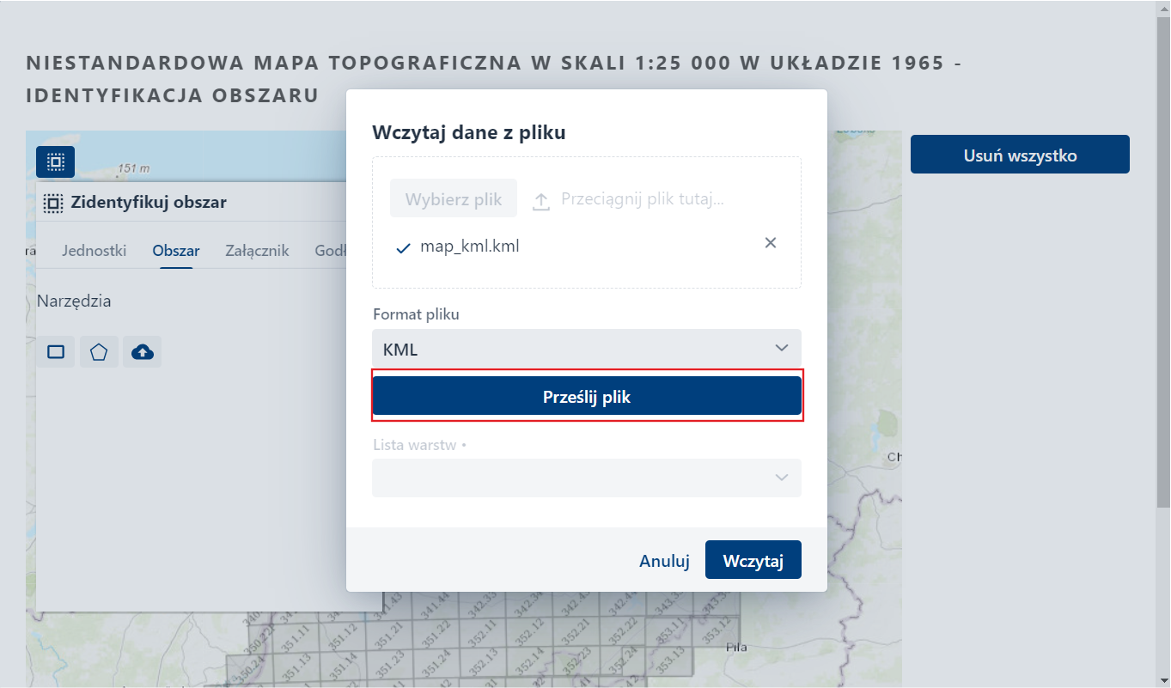Image resolution: width=1171 pixels, height=688 pixels.
Task: Click the Wybierz plik button
Action: pyautogui.click(x=453, y=198)
